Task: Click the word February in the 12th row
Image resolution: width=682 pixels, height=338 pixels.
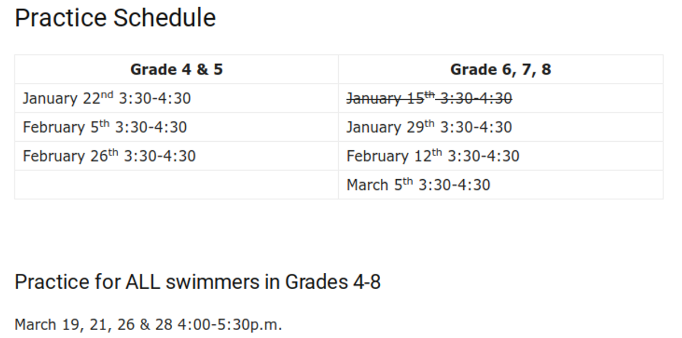Action: pyautogui.click(x=378, y=157)
